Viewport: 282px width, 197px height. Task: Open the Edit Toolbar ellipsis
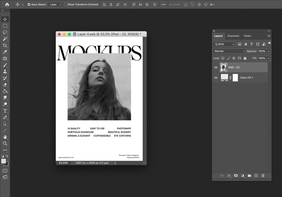tap(5, 150)
